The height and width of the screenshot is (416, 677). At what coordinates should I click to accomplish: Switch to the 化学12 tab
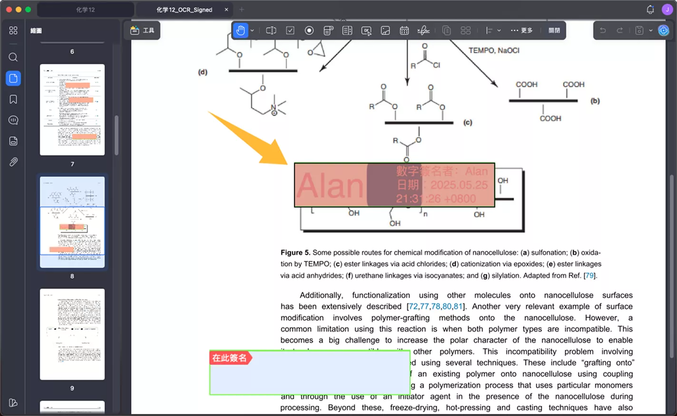tap(86, 9)
